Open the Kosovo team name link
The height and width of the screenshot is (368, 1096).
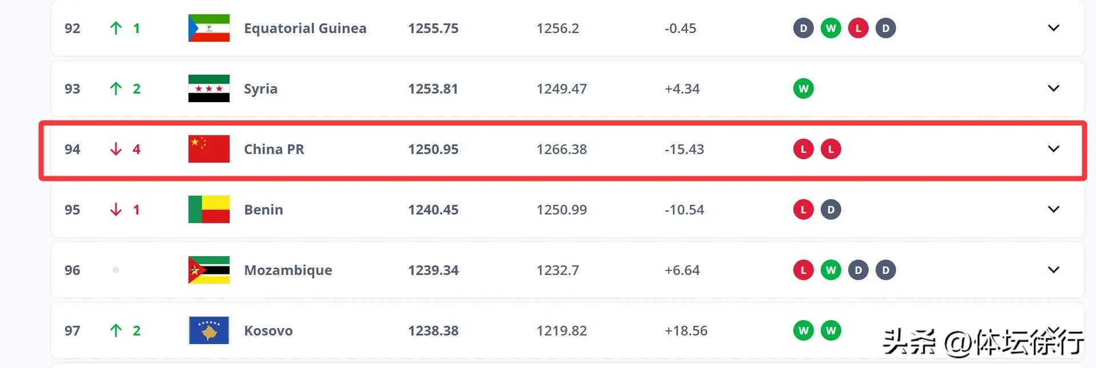click(x=268, y=330)
